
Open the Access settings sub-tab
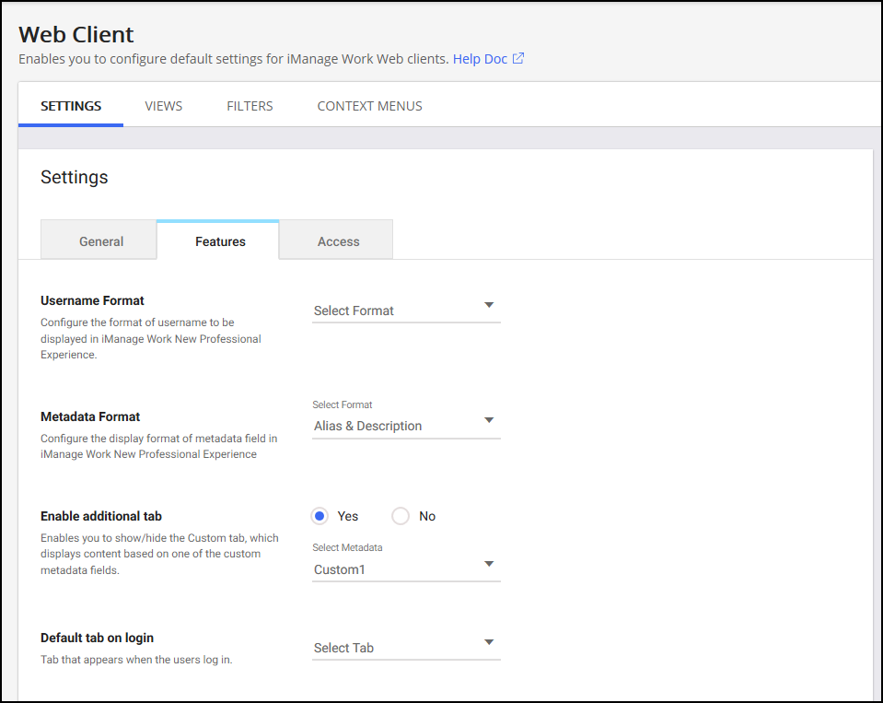pyautogui.click(x=338, y=241)
